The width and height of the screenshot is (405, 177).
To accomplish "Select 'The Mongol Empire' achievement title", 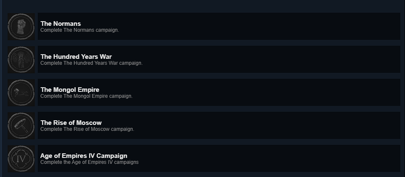I will (70, 89).
